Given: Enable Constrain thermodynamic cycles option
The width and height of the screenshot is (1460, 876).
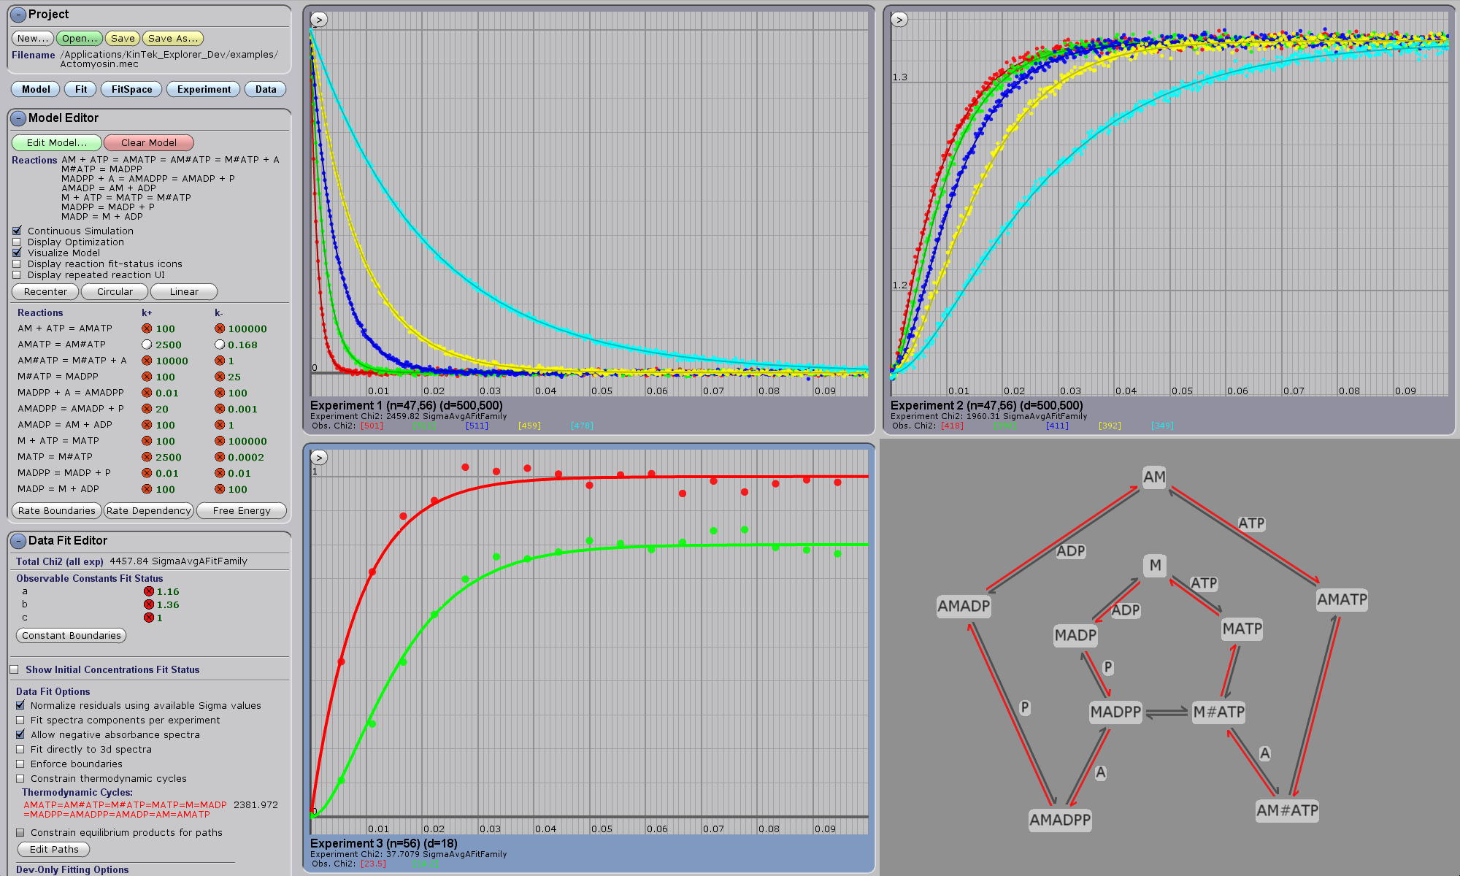Looking at the screenshot, I should coord(20,778).
